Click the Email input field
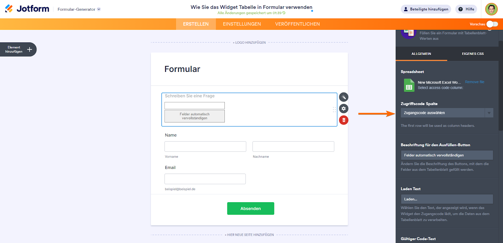This screenshot has width=503, height=243. tap(205, 179)
